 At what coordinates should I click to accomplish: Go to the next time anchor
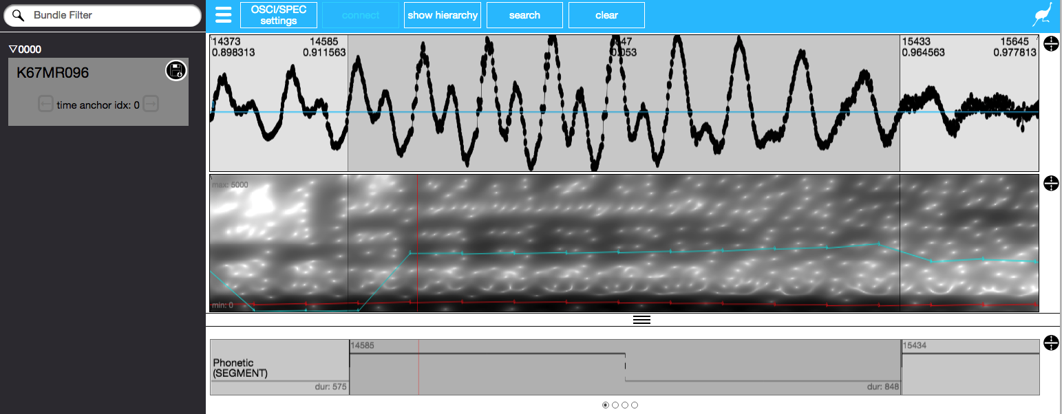pyautogui.click(x=151, y=105)
